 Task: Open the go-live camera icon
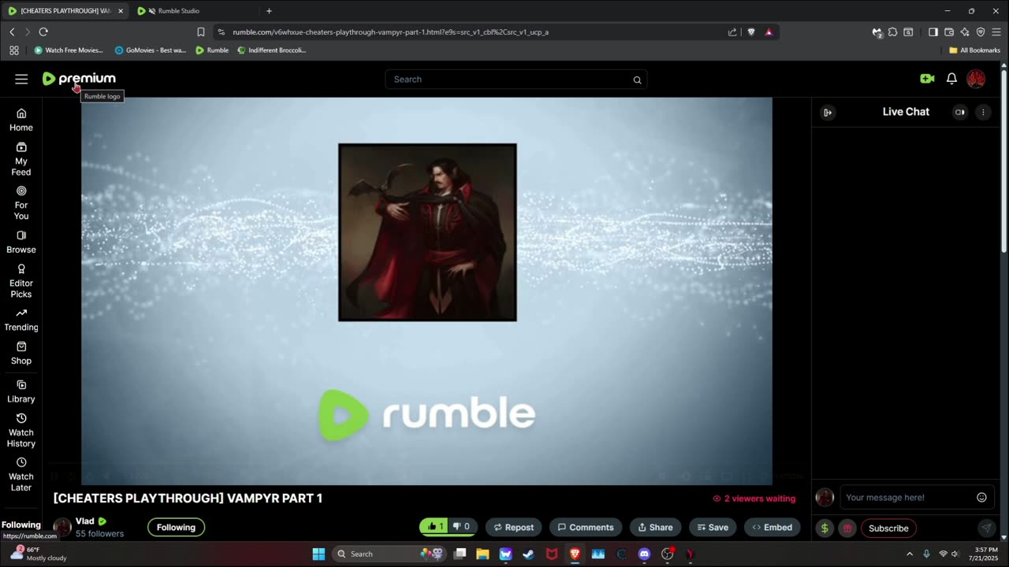927,79
